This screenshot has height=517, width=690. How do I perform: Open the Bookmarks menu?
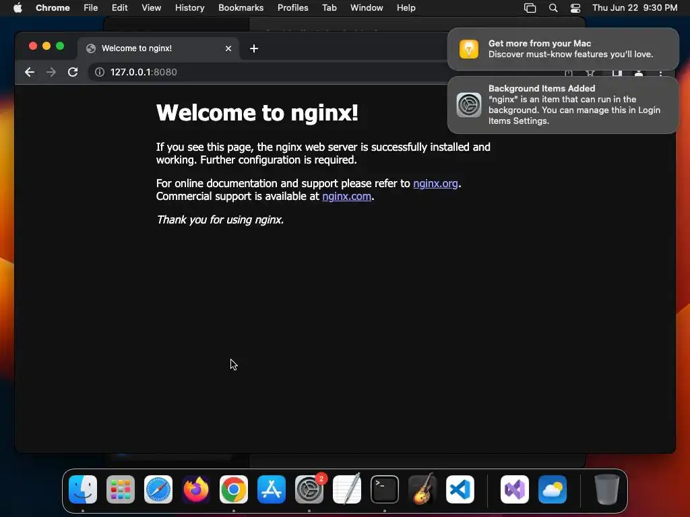(x=241, y=8)
